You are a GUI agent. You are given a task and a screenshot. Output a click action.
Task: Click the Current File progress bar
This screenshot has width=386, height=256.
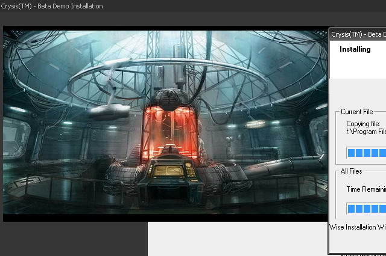[366, 153]
